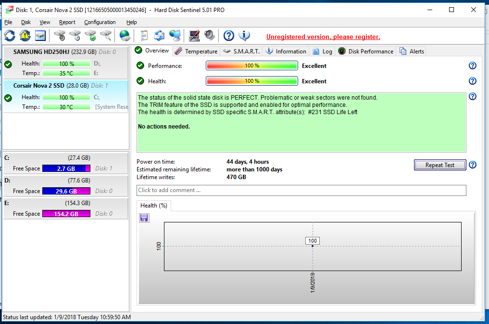Screen dimensions: 489x324
Task: Open the Report menu
Action: [67, 22]
